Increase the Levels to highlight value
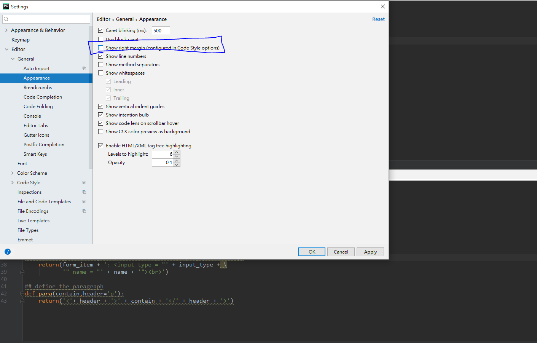 click(177, 152)
